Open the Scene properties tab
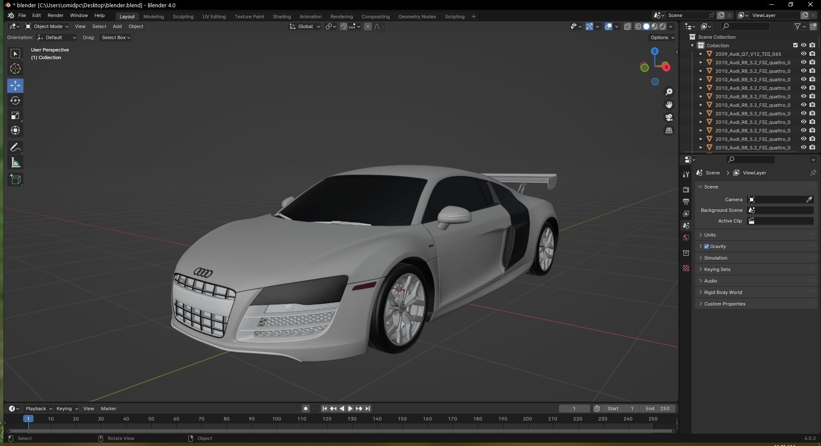This screenshot has width=821, height=446. coord(686,226)
